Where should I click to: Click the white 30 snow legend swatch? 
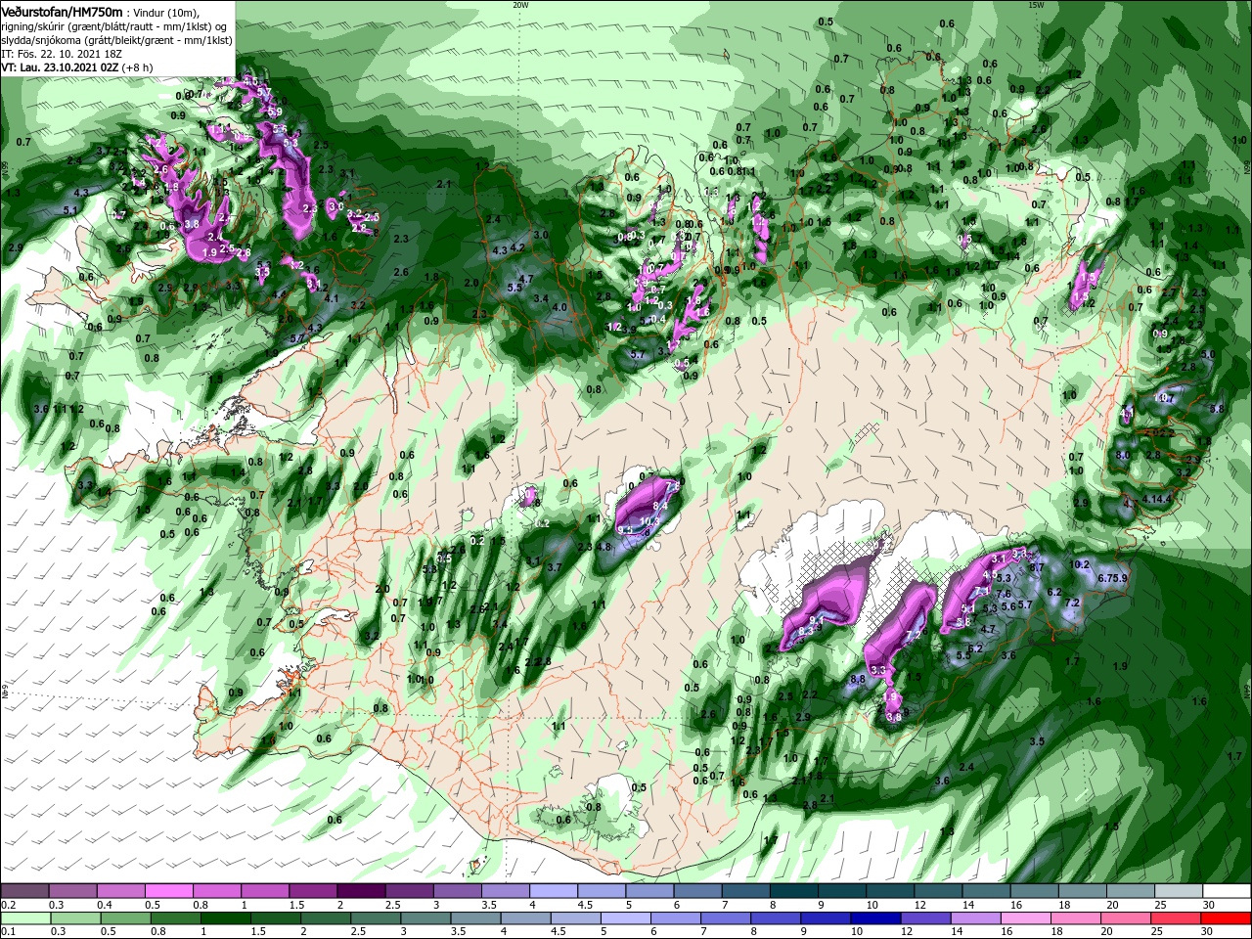[1228, 891]
